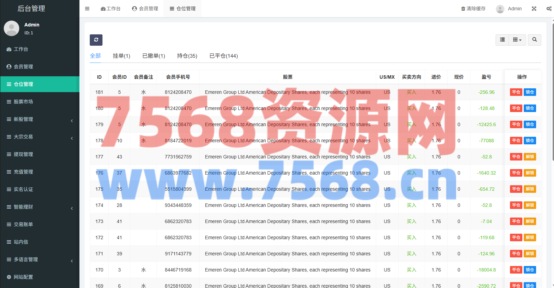
Task: Open the columns grid dropdown
Action: pyautogui.click(x=517, y=40)
